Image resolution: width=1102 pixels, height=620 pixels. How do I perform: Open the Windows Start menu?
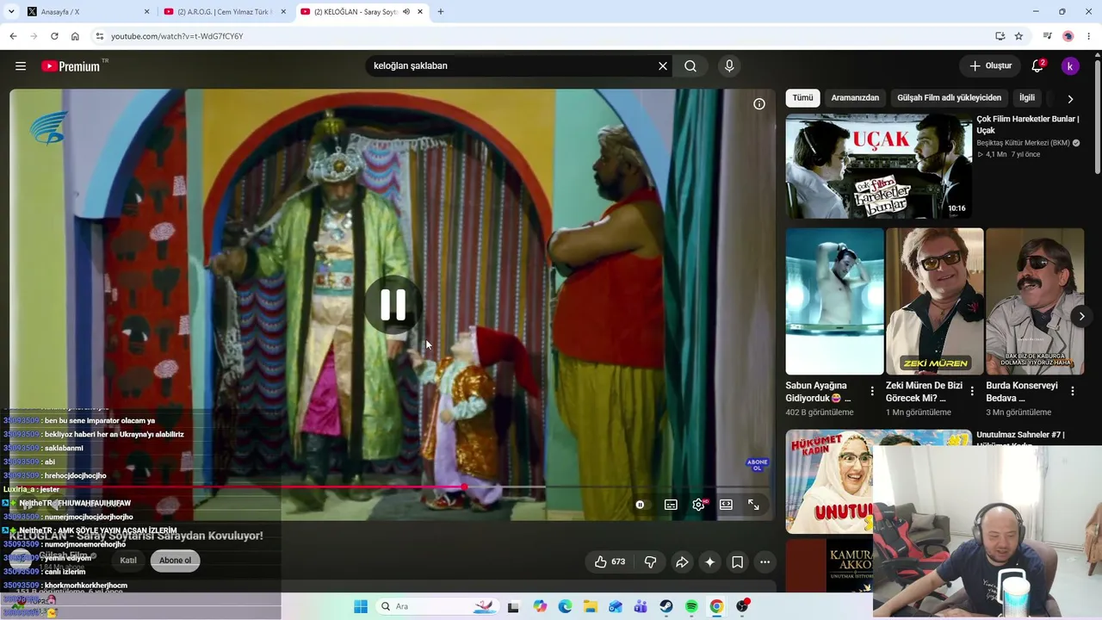[361, 606]
